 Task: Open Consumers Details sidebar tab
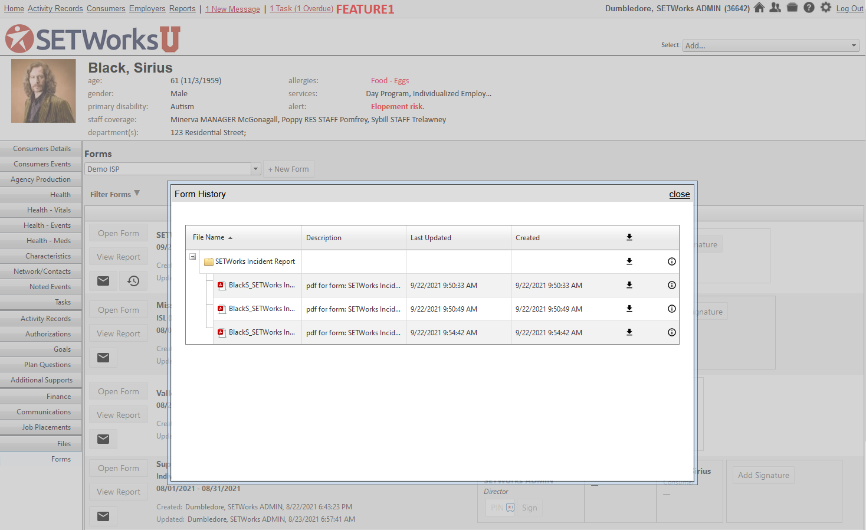click(x=41, y=149)
